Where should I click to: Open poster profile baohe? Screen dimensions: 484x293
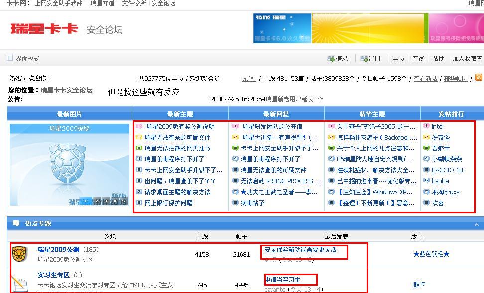point(440,181)
